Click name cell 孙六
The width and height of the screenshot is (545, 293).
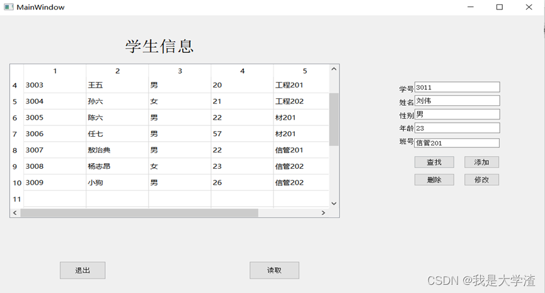[x=117, y=101]
